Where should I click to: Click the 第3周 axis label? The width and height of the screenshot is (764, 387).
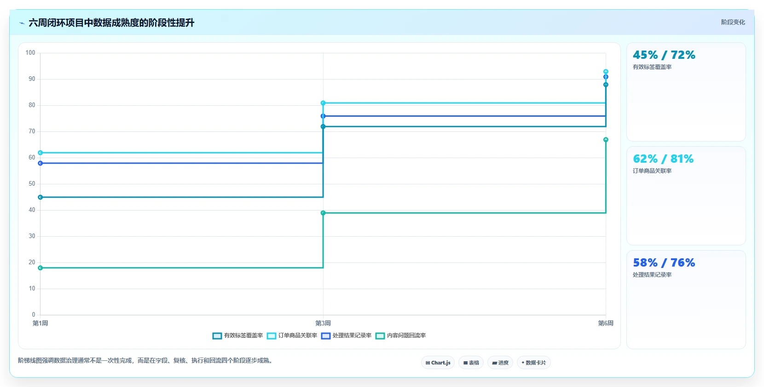[x=323, y=323]
